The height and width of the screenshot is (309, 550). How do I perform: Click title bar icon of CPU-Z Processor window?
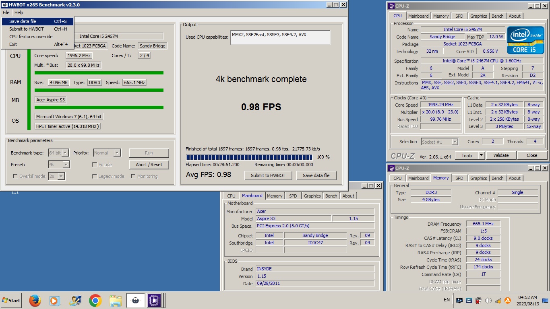coord(391,6)
